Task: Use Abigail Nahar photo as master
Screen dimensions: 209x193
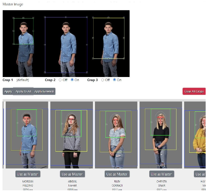Action: [72, 174]
